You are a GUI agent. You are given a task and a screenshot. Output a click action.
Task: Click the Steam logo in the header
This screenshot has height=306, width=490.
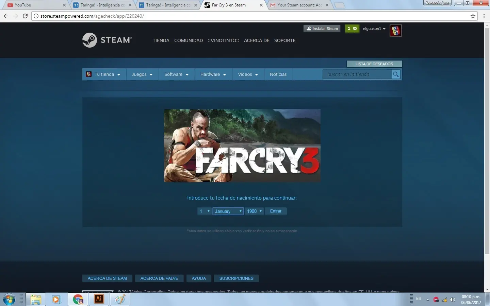(x=107, y=40)
